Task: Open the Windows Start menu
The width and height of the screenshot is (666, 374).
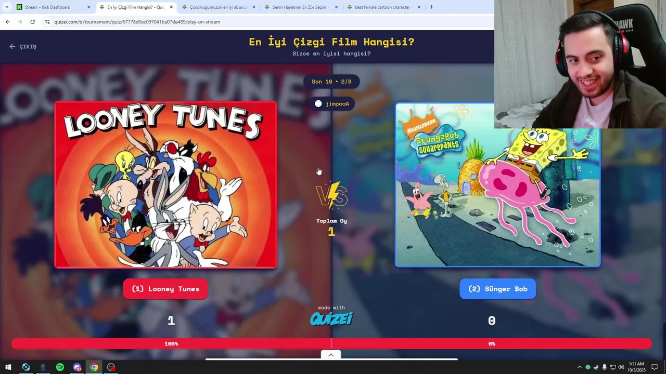Action: pos(8,367)
